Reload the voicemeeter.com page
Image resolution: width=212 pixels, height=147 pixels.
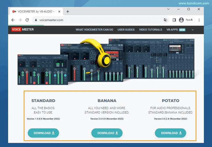pyautogui.click(x=27, y=20)
